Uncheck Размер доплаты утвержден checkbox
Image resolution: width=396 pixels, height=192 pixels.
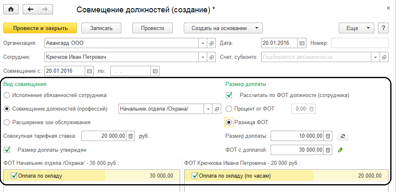click(x=7, y=149)
